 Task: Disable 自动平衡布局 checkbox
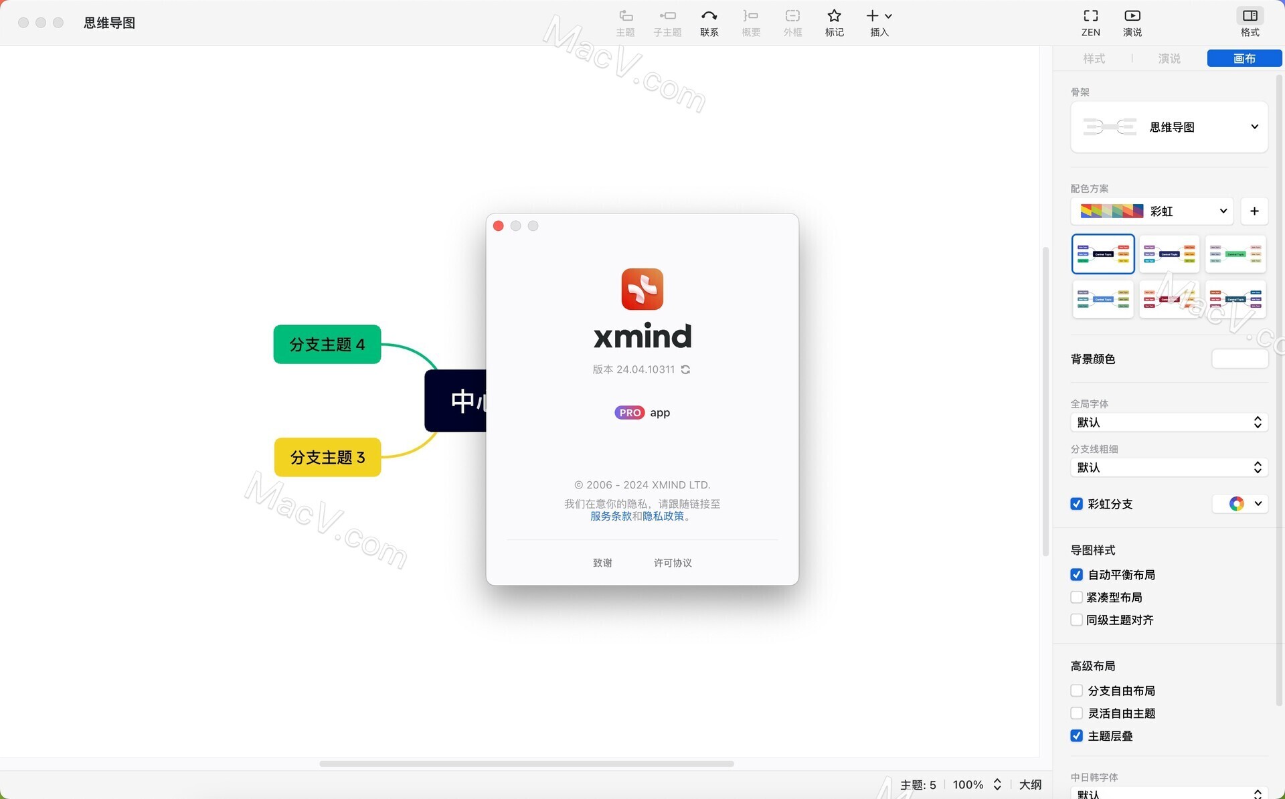(1076, 575)
